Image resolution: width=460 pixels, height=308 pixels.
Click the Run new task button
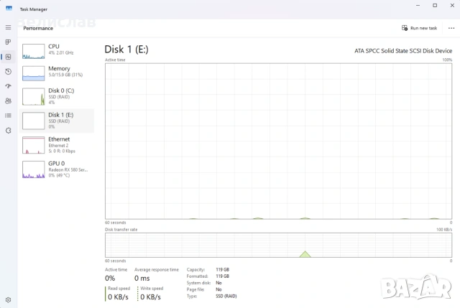tap(419, 28)
